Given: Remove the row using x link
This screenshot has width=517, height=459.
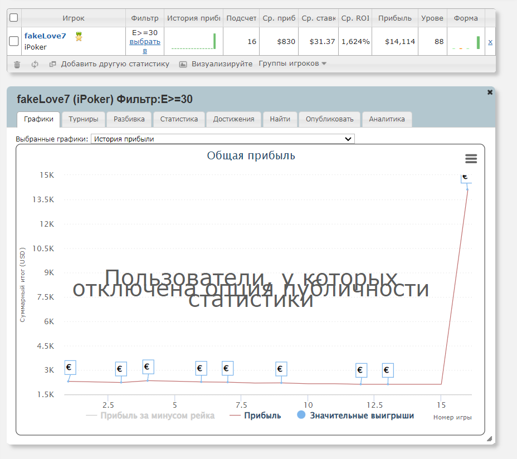Looking at the screenshot, I should [x=490, y=42].
